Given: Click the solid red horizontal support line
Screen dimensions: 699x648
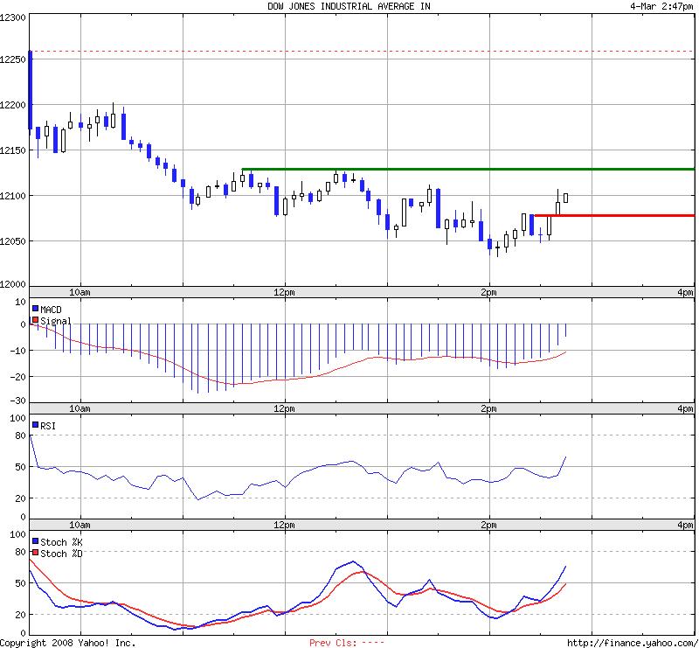Looking at the screenshot, I should (614, 215).
